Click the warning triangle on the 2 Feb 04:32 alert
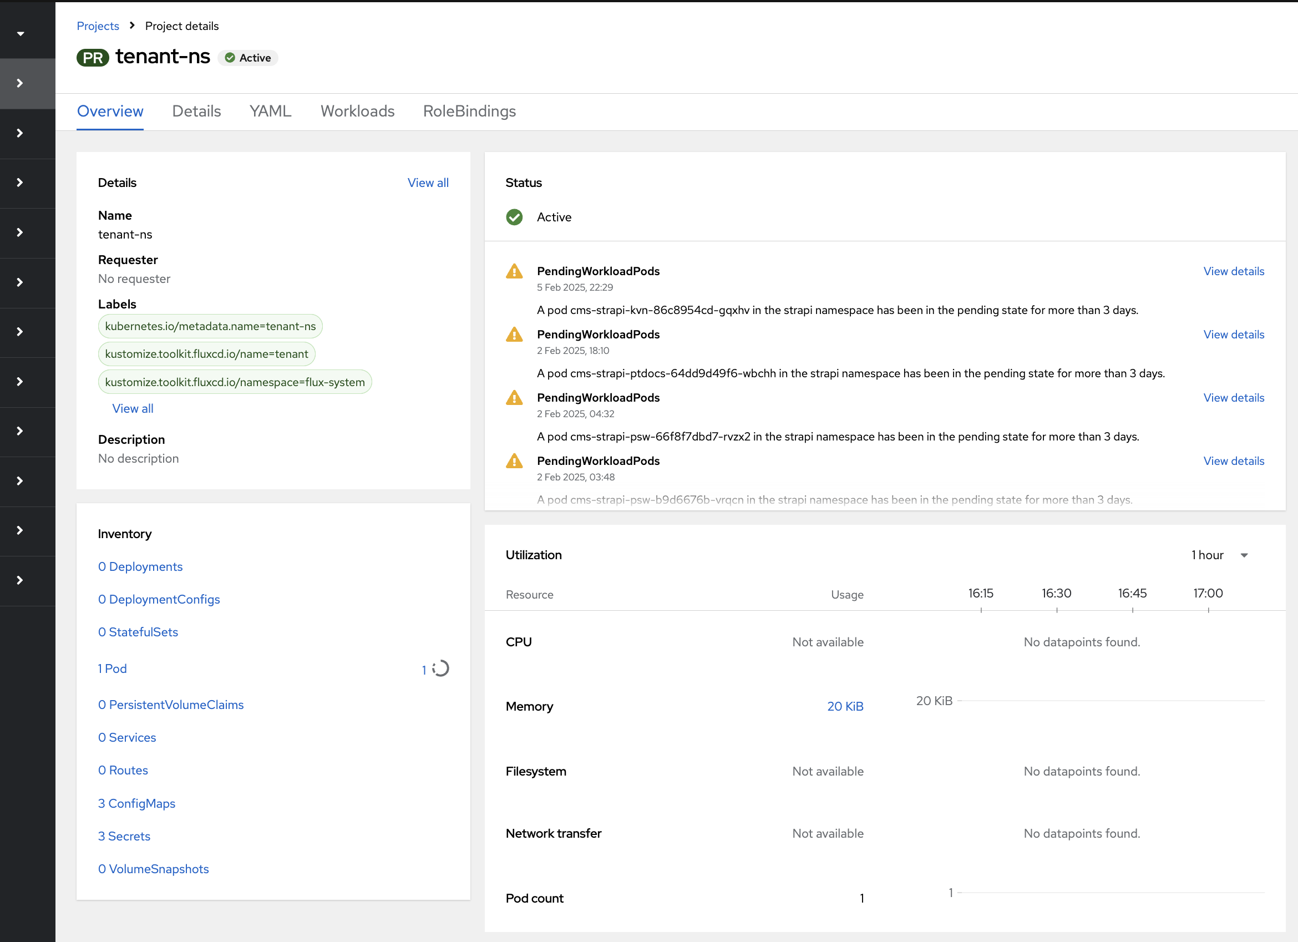This screenshot has width=1298, height=942. 514,398
